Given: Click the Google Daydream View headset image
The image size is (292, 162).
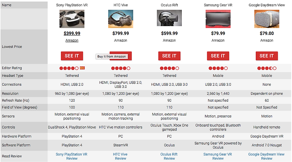Looking at the screenshot, I should (x=267, y=18).
